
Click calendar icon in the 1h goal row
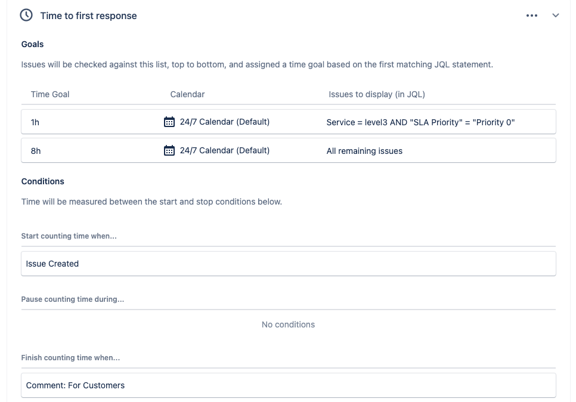(x=169, y=122)
